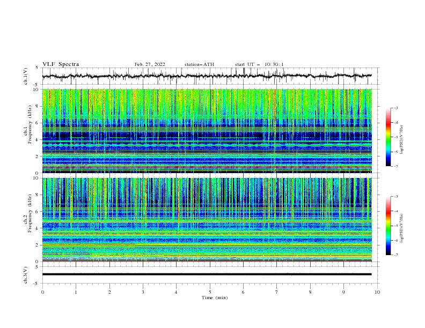Click time-axis tick label "9"

pos(343,292)
